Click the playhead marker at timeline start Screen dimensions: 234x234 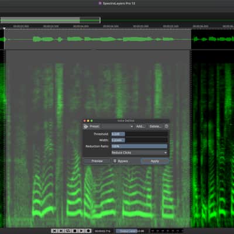point(4,29)
